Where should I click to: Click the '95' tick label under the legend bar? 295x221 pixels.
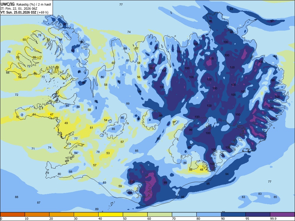(247, 219)
